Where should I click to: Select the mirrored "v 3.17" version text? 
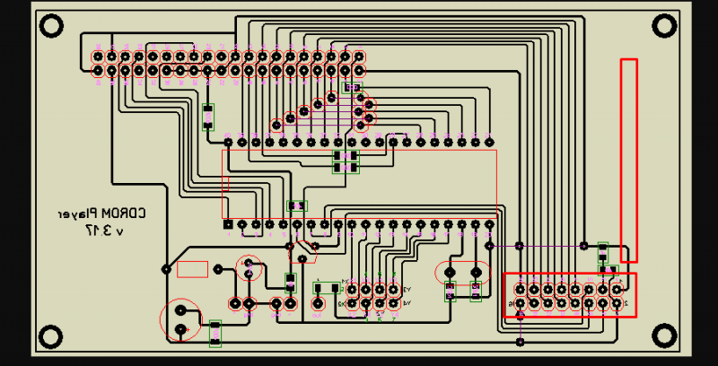pyautogui.click(x=103, y=231)
